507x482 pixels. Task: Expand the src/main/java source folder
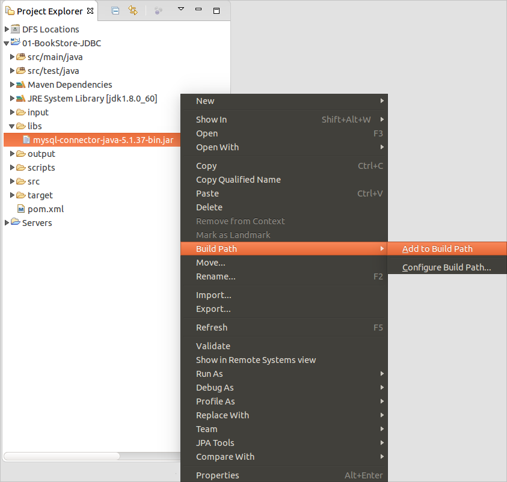point(12,57)
